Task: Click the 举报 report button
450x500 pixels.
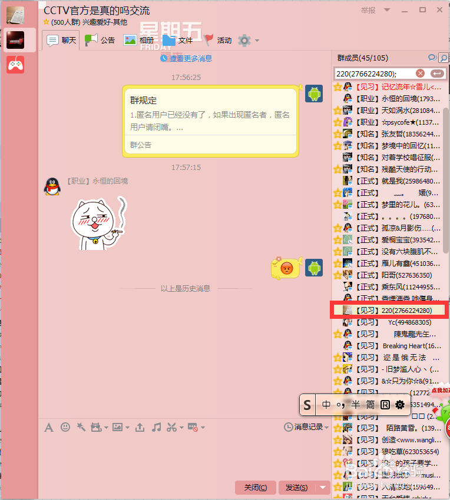Action: (368, 11)
